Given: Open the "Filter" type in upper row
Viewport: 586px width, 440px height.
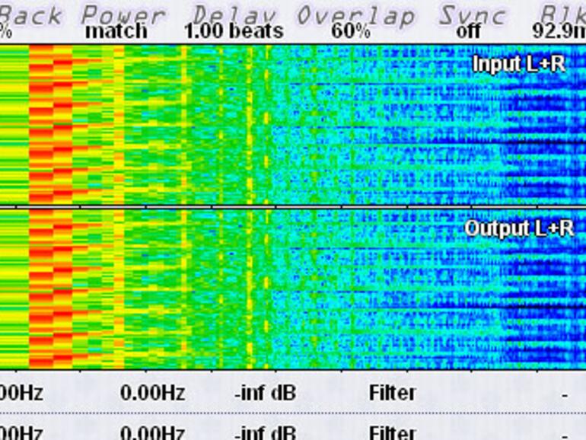Looking at the screenshot, I should click(x=392, y=393).
